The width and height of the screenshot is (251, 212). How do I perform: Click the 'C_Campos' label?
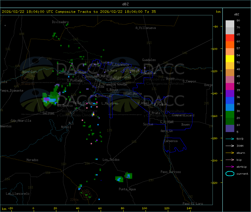189,81
